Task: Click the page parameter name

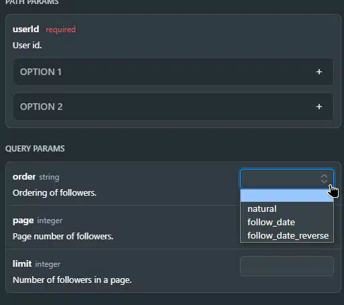Action: (23, 221)
